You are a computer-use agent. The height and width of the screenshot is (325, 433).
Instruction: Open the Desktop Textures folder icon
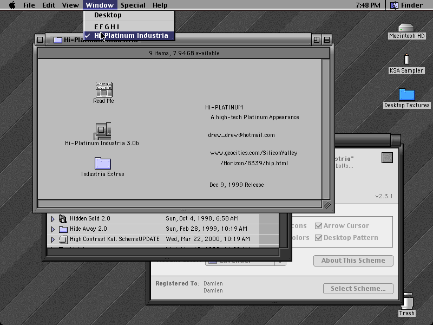point(407,94)
